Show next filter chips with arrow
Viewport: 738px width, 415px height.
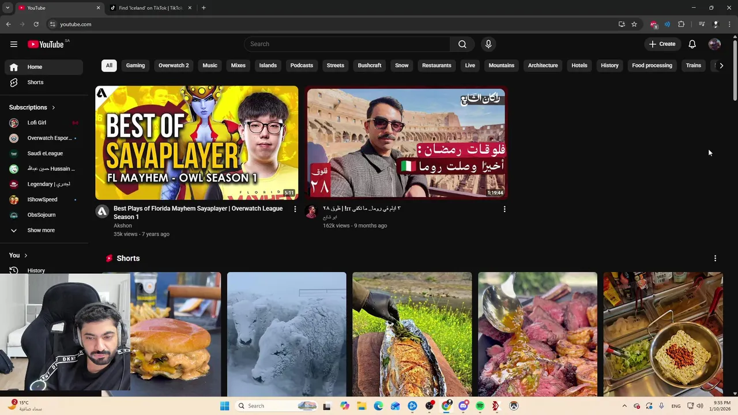721,65
